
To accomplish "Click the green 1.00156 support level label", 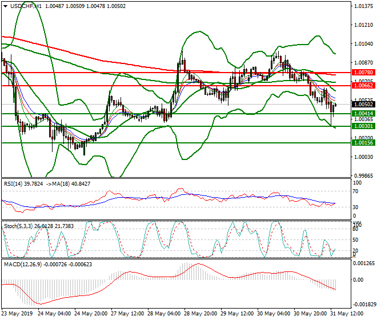I will [x=363, y=143].
